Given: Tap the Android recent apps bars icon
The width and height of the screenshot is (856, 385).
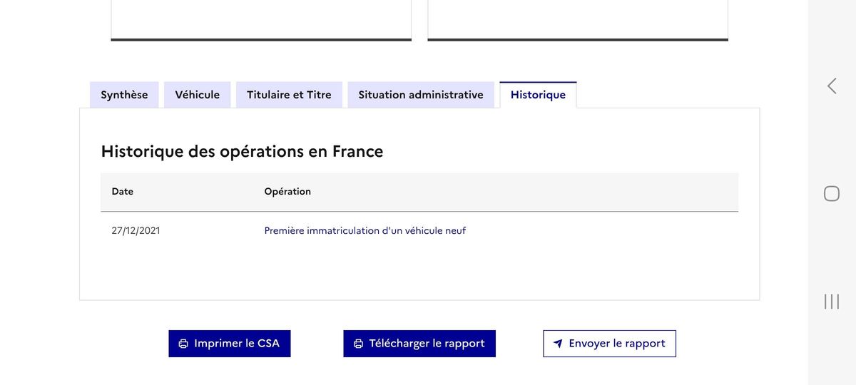Looking at the screenshot, I should 832,302.
